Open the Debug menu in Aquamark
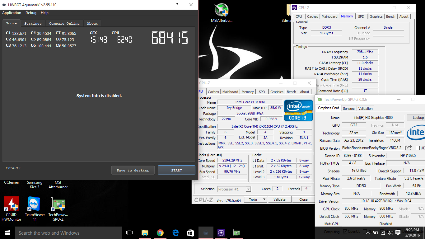The image size is (425, 239). 31,13
